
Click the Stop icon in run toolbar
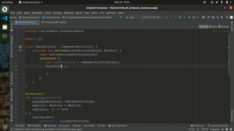(x=198, y=17)
